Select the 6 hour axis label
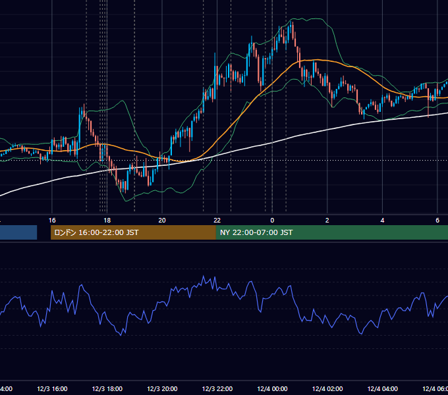Image resolution: width=448 pixels, height=395 pixels. tap(437, 221)
